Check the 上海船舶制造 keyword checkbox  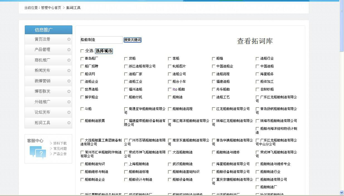point(126,164)
